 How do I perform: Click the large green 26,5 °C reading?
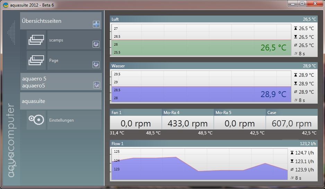click(x=273, y=48)
